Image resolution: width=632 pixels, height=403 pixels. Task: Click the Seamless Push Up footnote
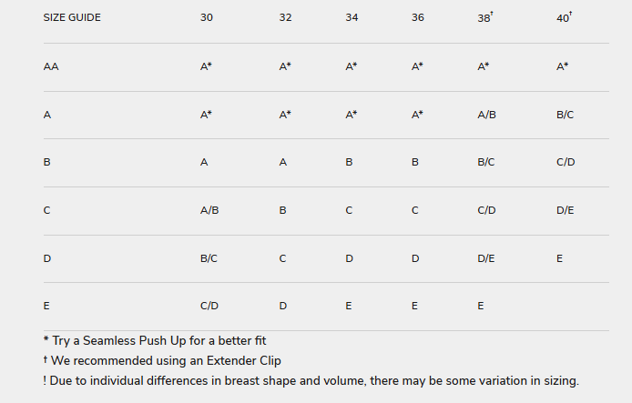point(155,341)
